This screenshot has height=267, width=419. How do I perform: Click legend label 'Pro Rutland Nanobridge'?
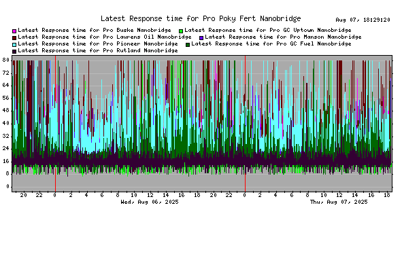[x=140, y=50]
